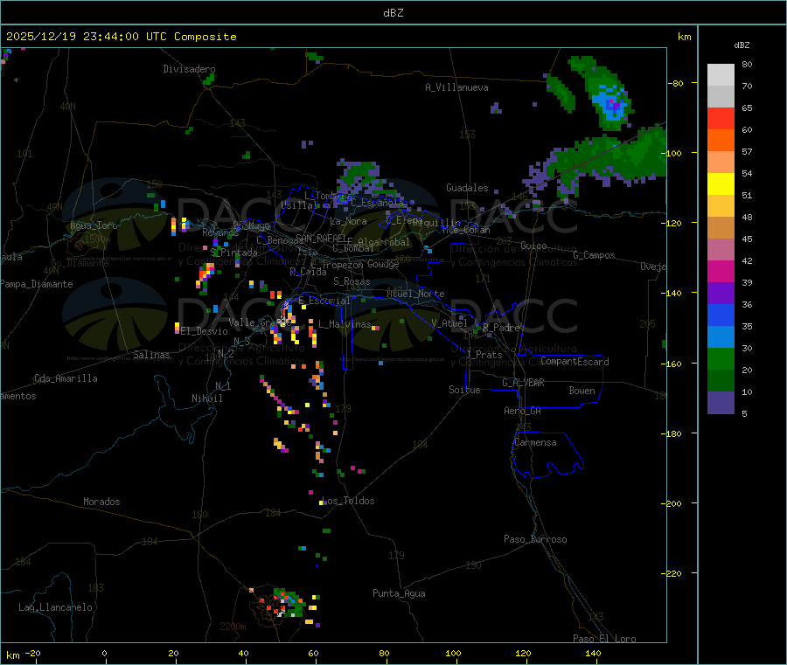Select the 5 dBZ purple-gray legend swatch
The image size is (787, 665).
721,403
